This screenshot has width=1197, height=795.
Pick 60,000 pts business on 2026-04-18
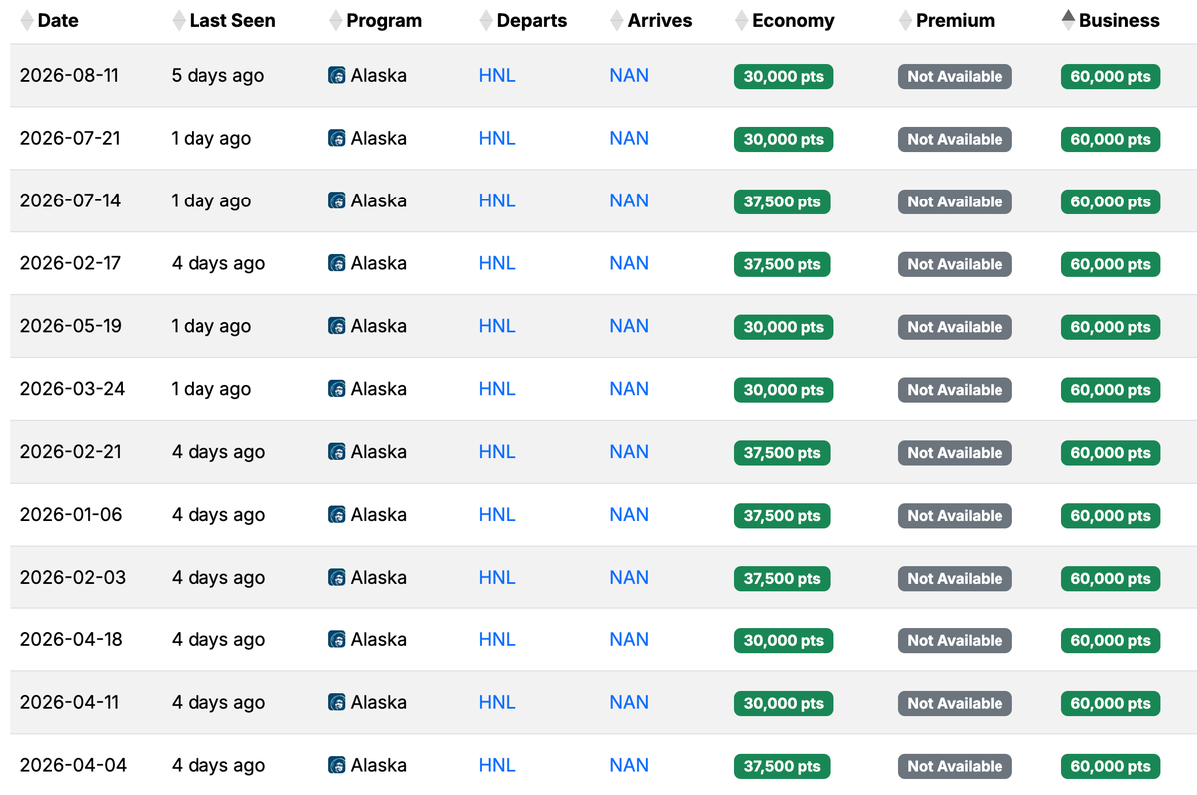(1110, 641)
